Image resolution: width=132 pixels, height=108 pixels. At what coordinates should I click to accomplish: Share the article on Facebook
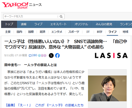(57, 56)
